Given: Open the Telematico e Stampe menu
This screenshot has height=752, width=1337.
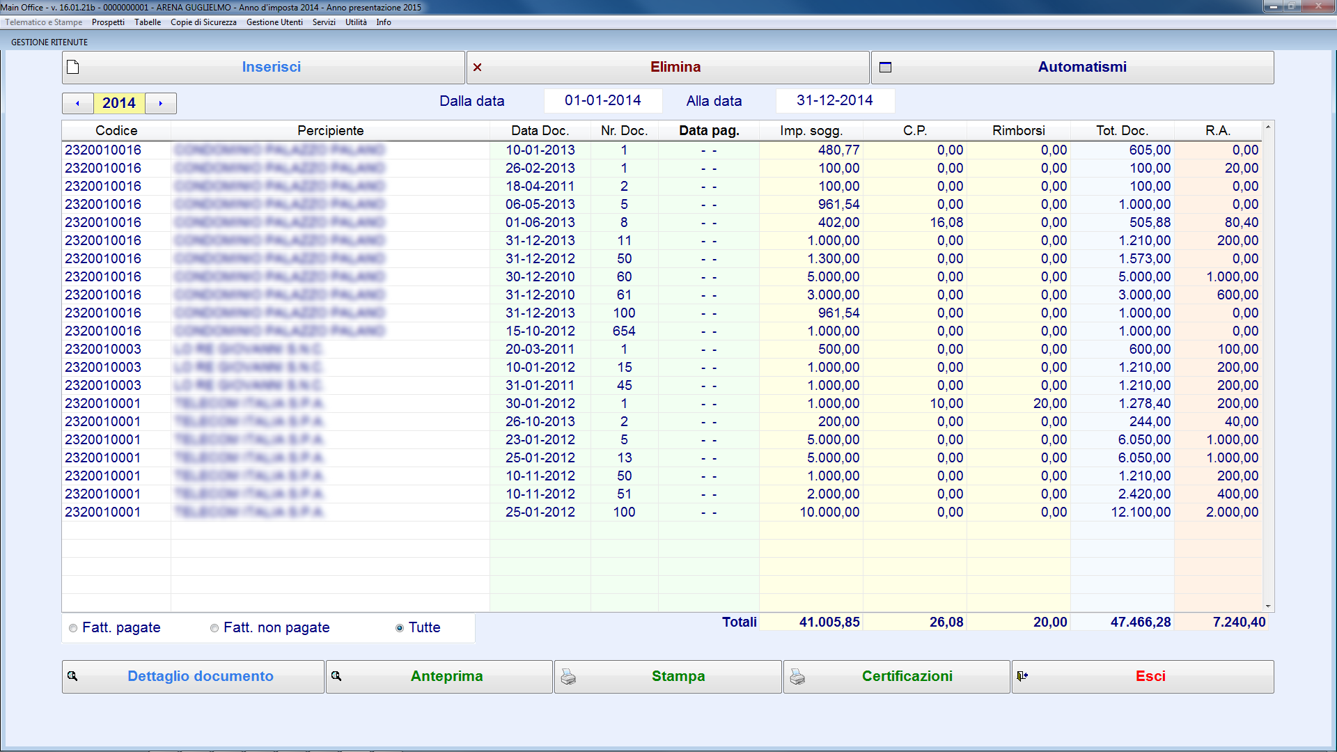Looking at the screenshot, I should (x=44, y=22).
